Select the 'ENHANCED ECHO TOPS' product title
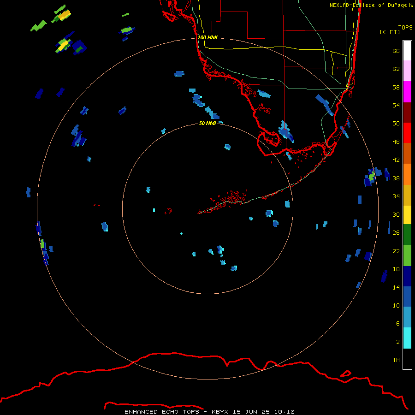 click(x=162, y=412)
